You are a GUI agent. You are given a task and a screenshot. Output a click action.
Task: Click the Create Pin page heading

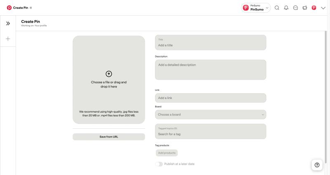click(x=31, y=21)
